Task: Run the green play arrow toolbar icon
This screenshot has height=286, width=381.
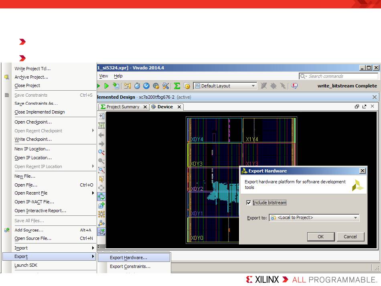Action: pos(106,86)
